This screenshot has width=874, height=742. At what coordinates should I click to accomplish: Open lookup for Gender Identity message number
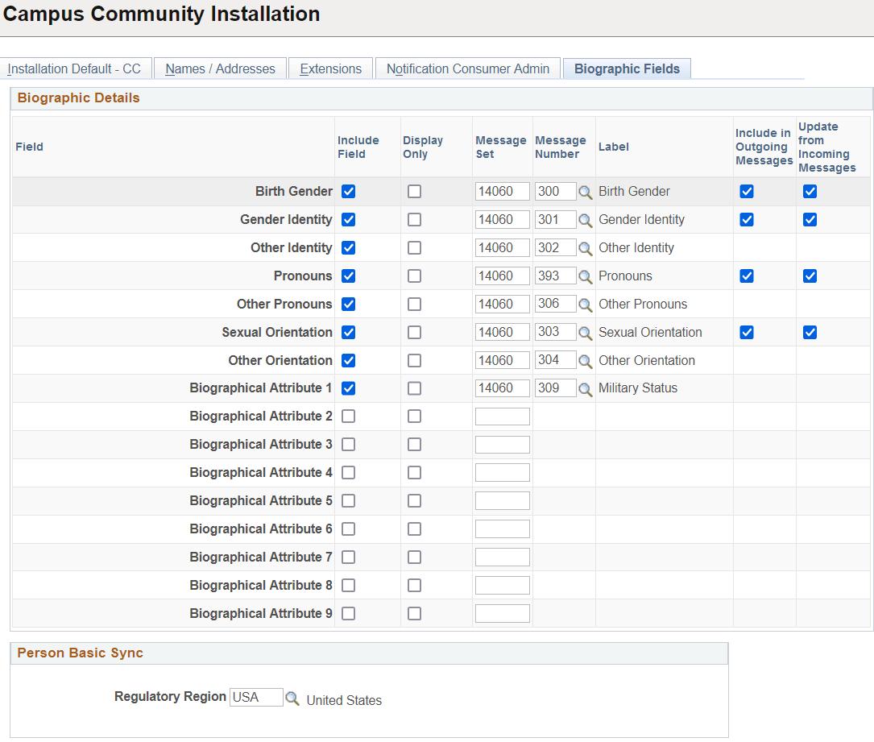tap(585, 220)
